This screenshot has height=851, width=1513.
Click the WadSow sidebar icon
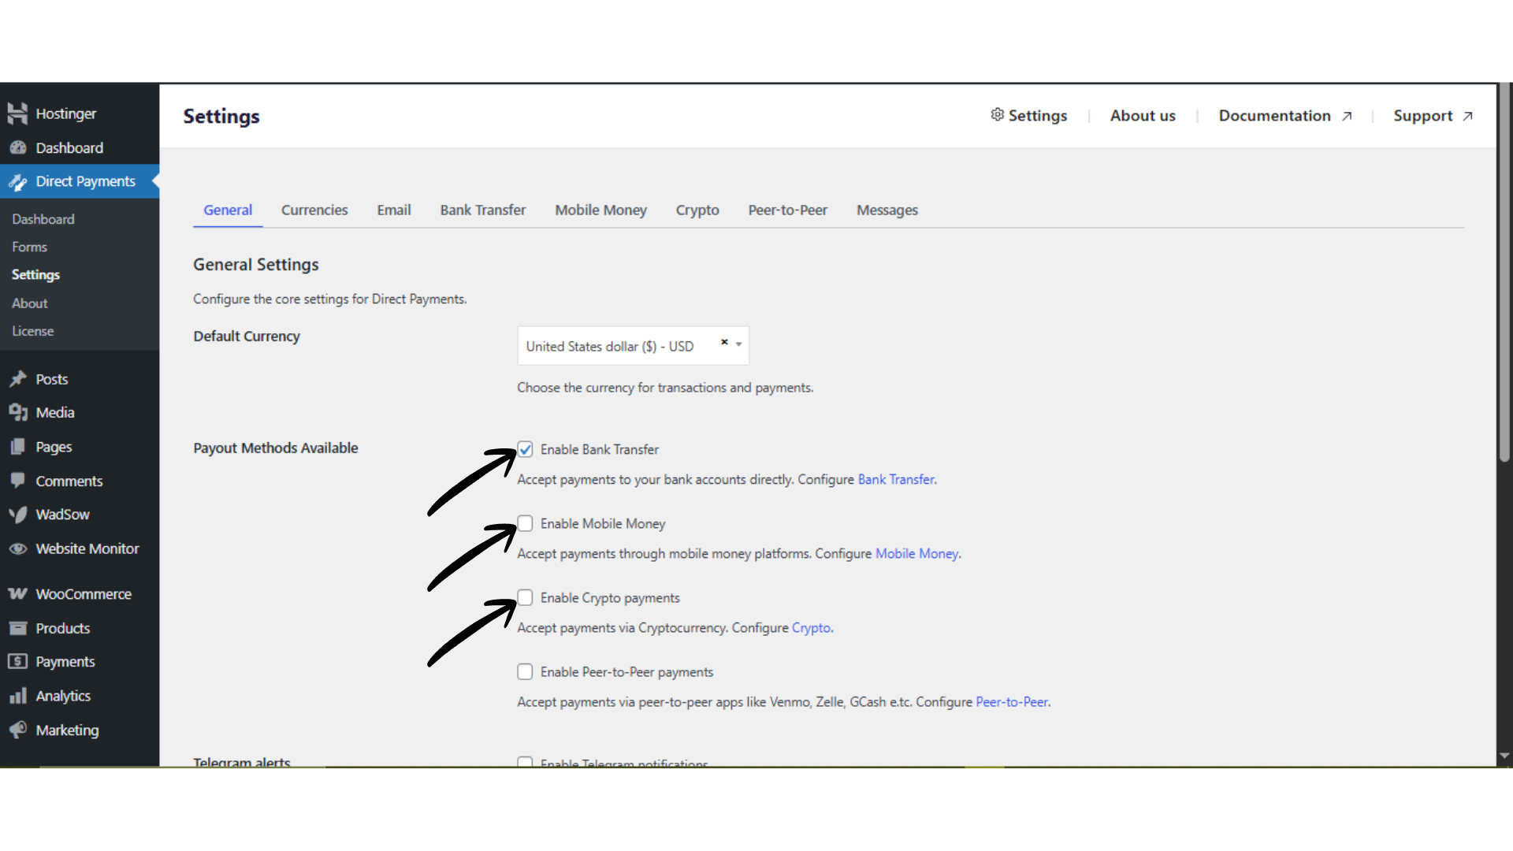[x=17, y=515]
